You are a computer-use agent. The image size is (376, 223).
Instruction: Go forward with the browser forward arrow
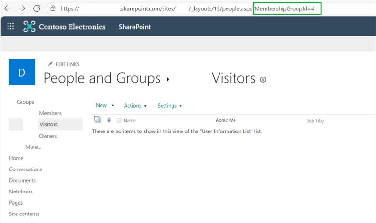(22, 8)
